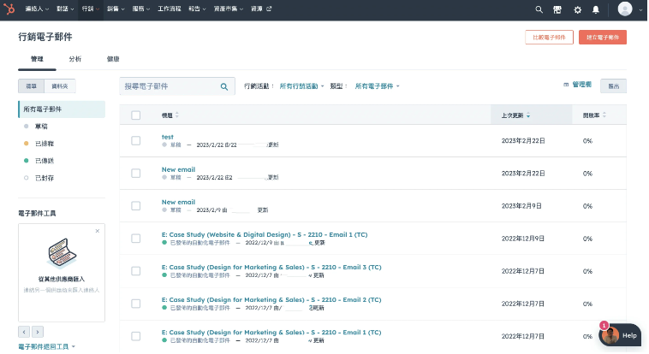Click the user avatar in top bar

click(x=624, y=9)
